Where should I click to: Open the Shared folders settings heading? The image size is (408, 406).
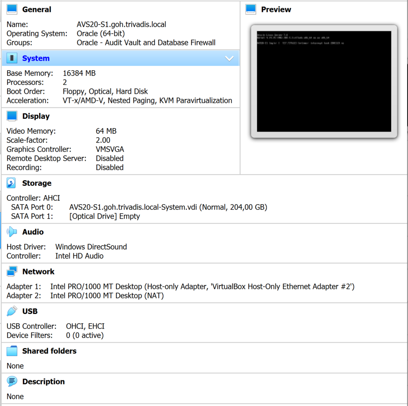pos(49,351)
